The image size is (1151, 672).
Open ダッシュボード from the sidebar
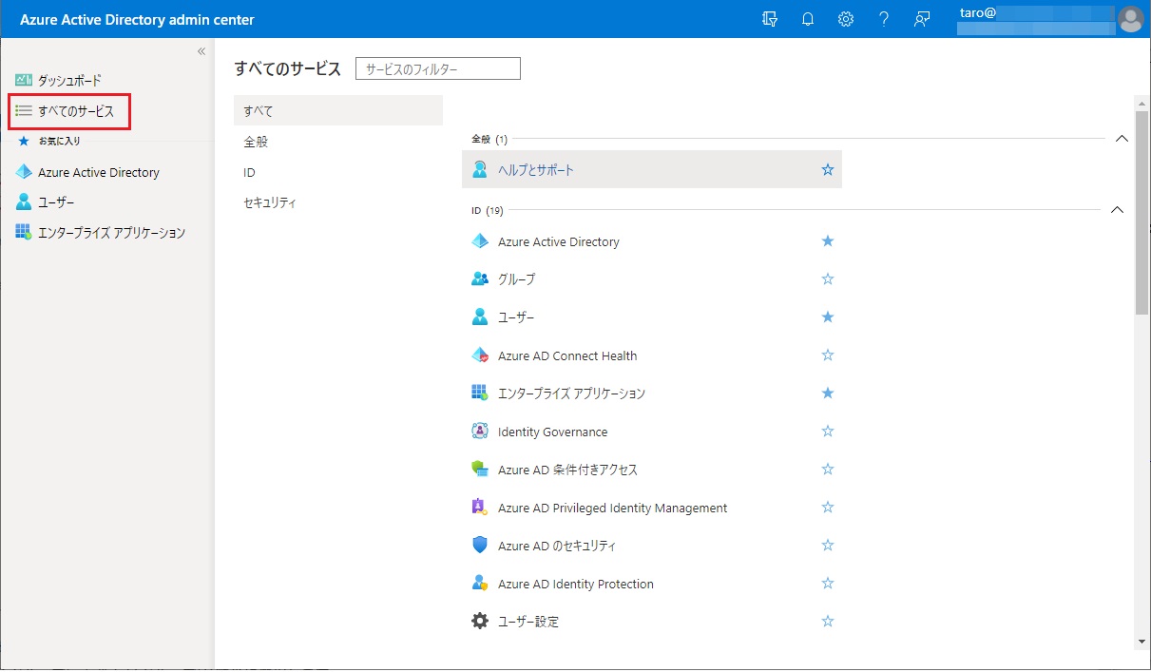click(x=68, y=81)
